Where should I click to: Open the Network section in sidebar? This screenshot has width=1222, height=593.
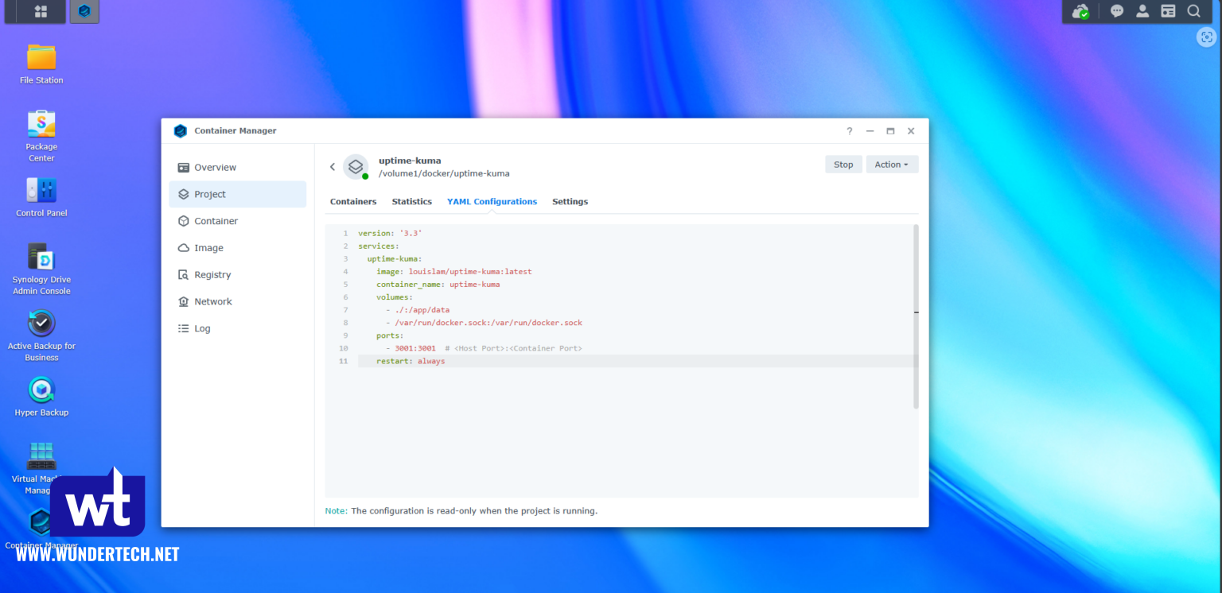[213, 302]
